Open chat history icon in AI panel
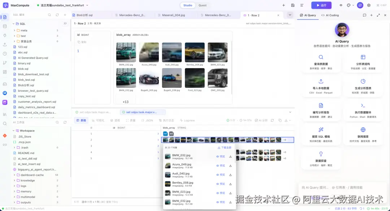The height and width of the screenshot is (211, 390). (364, 15)
